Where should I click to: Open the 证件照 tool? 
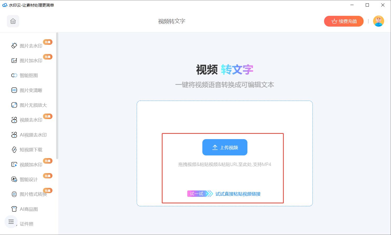(x=26, y=224)
